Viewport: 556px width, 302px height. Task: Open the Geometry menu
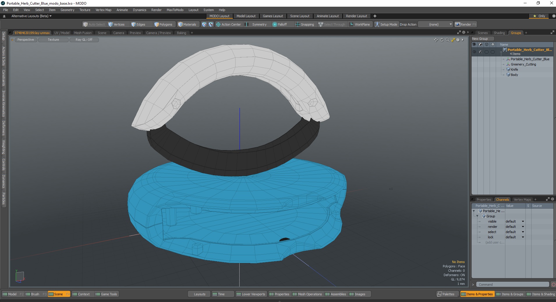coord(67,10)
